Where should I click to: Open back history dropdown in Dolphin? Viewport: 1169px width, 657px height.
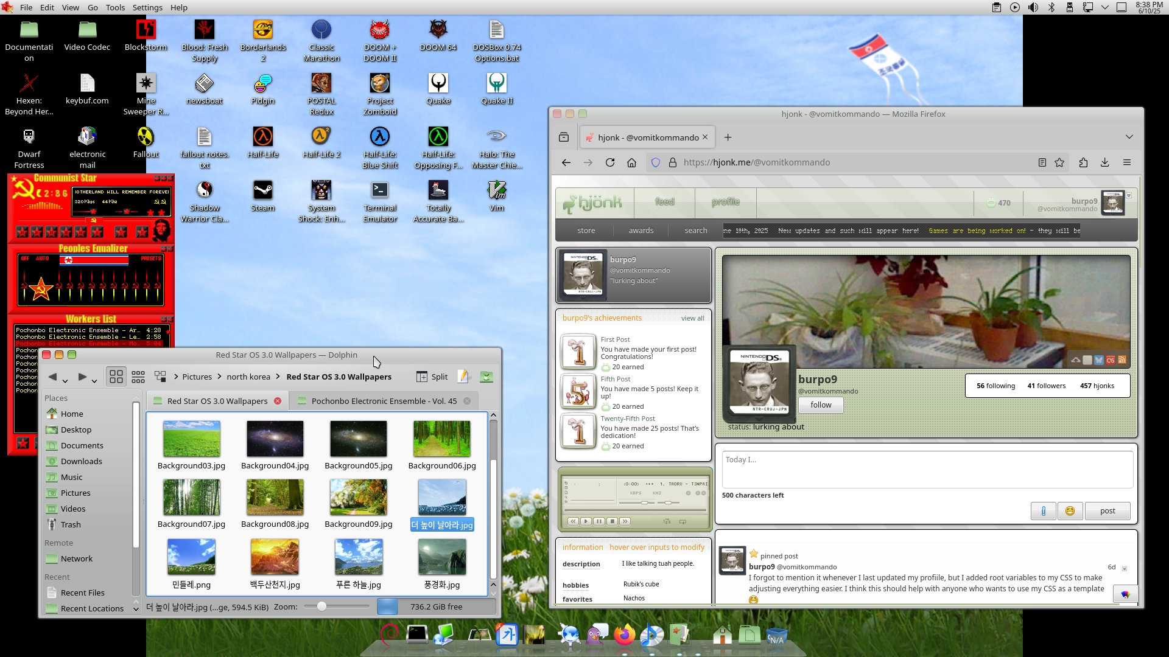pos(65,381)
